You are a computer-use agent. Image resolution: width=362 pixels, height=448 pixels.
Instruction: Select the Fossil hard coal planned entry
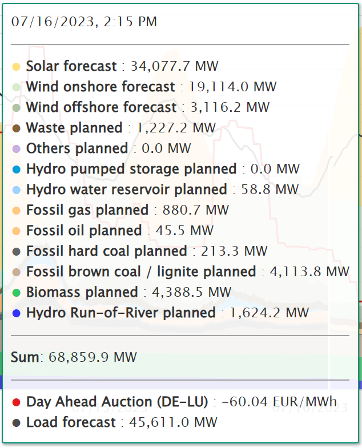[107, 251]
